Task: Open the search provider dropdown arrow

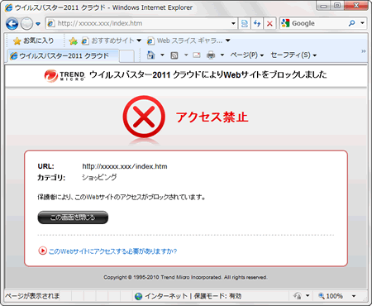Action: coord(362,23)
